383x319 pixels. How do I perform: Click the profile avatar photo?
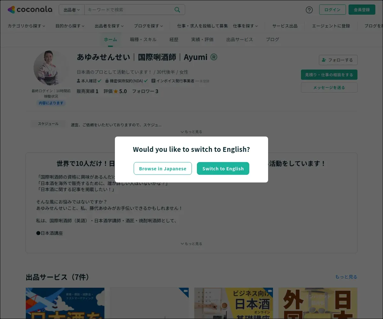click(51, 68)
